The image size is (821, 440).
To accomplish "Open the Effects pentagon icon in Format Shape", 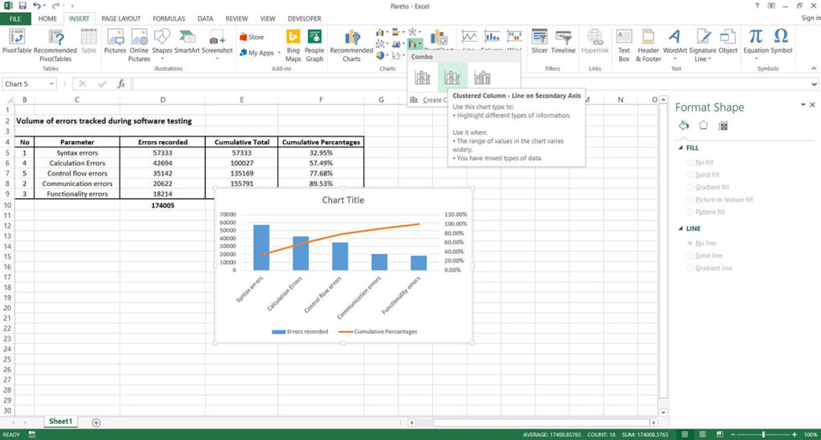I will (x=703, y=126).
